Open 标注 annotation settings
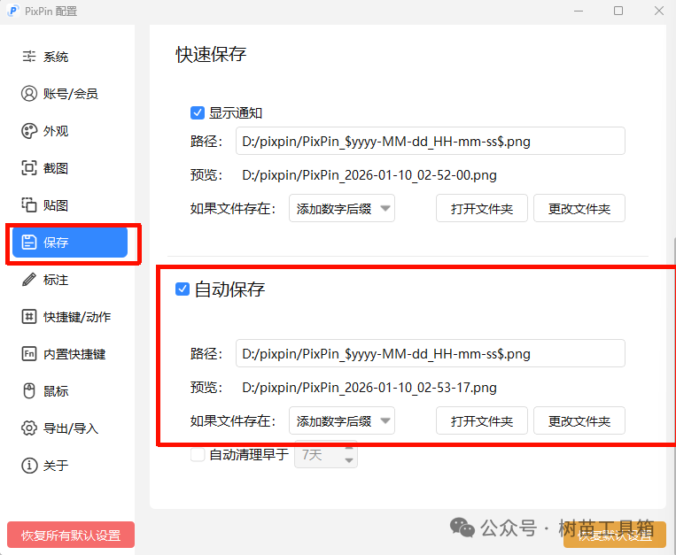The image size is (676, 555). [70, 280]
